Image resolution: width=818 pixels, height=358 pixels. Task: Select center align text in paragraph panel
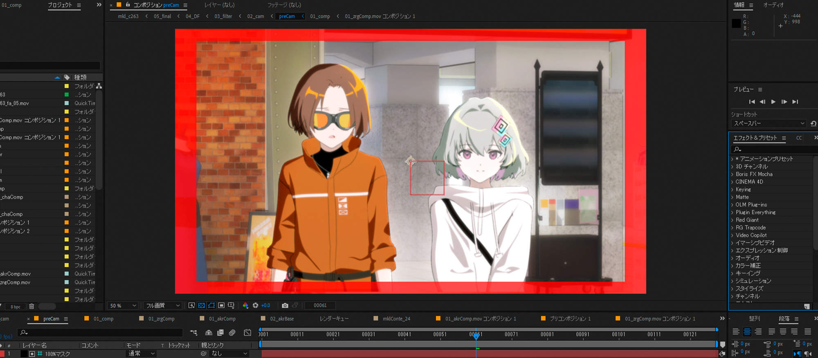747,331
